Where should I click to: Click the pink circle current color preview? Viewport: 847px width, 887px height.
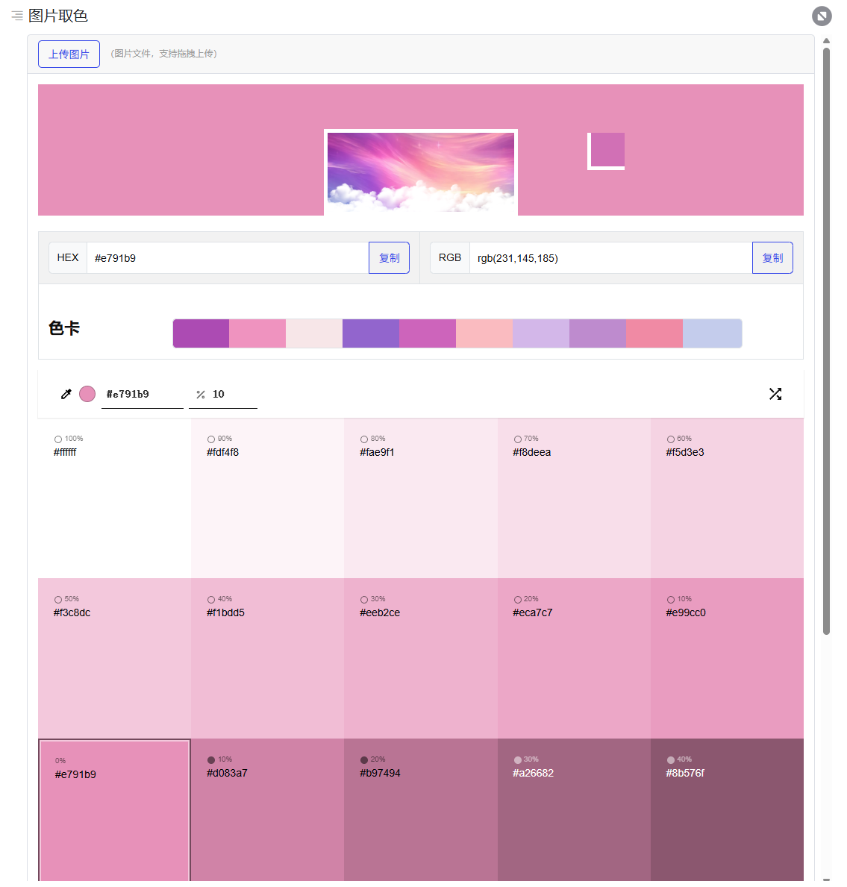[x=87, y=394]
